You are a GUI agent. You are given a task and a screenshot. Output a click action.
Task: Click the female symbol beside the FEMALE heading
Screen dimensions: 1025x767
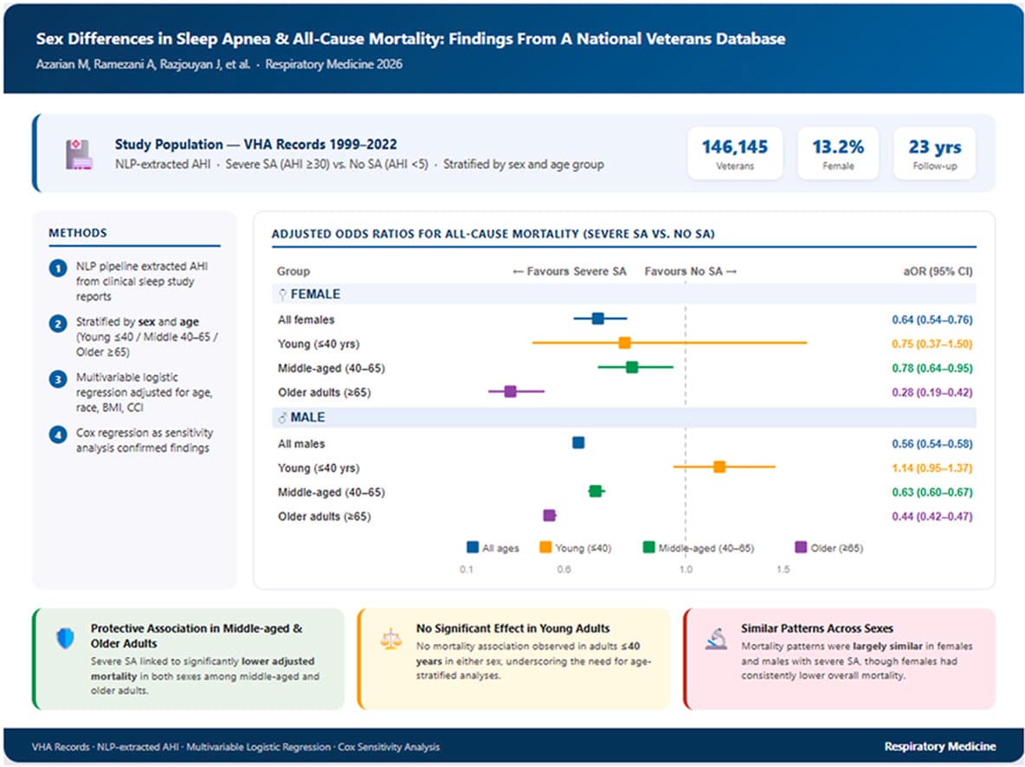[x=282, y=295]
